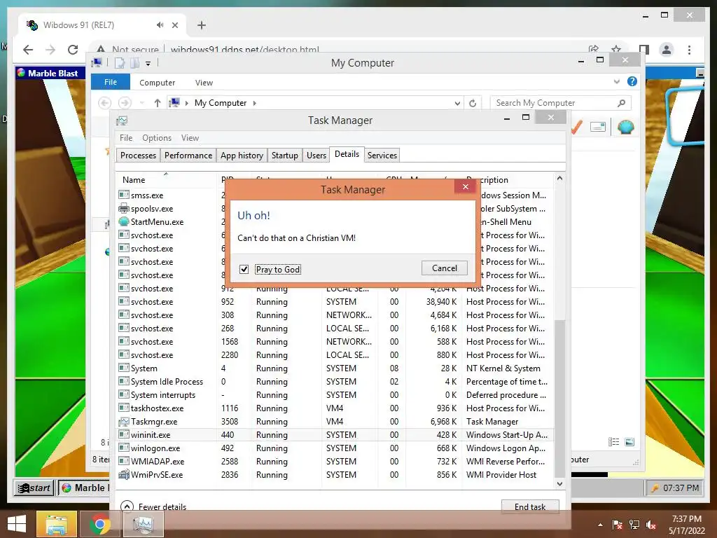Switch My Computer to details view
Viewport: 717px width, 538px height.
click(613, 442)
